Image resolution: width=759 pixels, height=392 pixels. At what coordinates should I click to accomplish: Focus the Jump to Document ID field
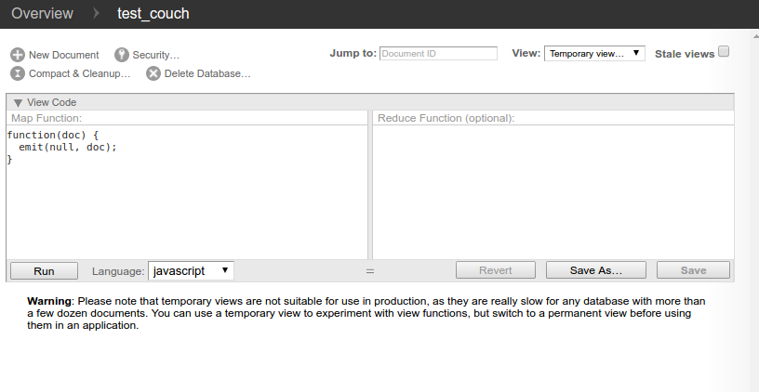[x=438, y=53]
